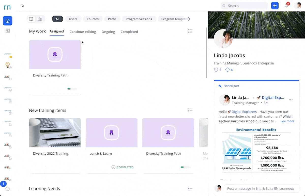Click the Courses filter button

(x=93, y=19)
